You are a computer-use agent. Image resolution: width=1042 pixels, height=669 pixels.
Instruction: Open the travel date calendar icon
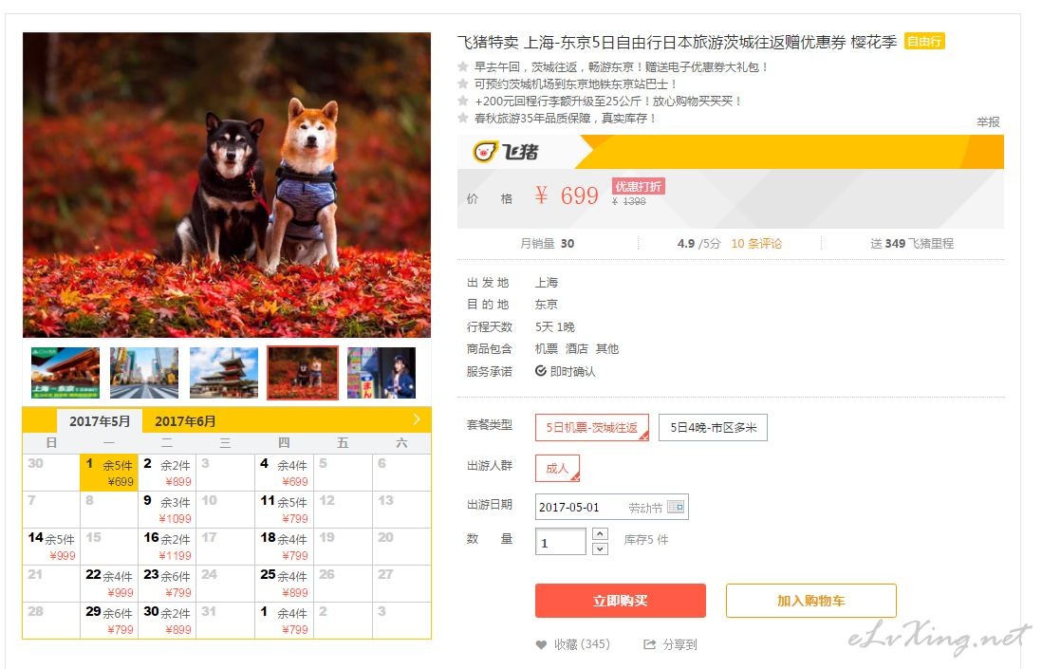(676, 507)
